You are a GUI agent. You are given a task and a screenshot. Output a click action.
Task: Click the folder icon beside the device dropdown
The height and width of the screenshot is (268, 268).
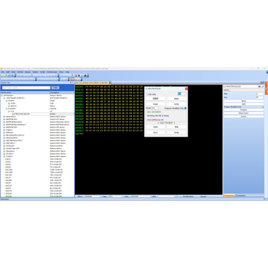tap(263, 86)
